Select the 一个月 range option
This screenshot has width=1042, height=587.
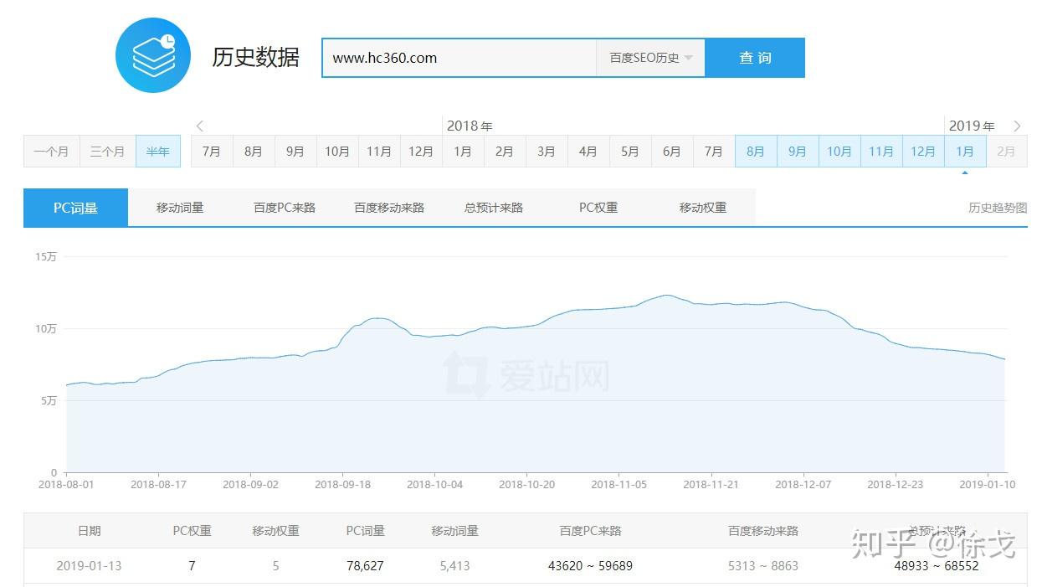tap(52, 152)
